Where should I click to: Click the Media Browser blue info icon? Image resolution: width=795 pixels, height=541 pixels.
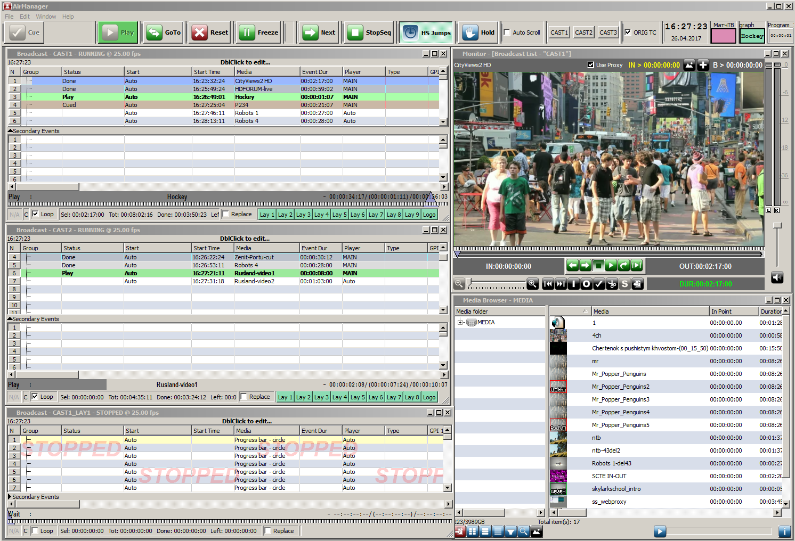click(x=784, y=531)
